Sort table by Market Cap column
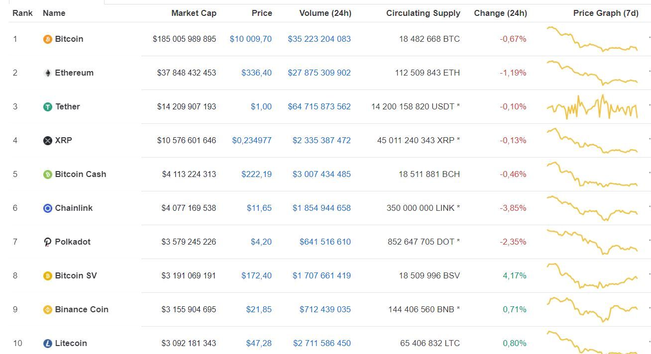This screenshot has height=354, width=651. coord(194,13)
